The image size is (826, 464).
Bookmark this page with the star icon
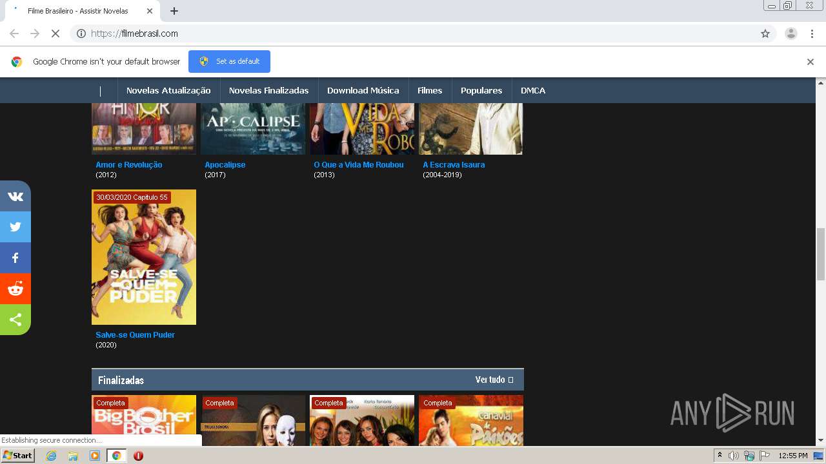tap(765, 34)
